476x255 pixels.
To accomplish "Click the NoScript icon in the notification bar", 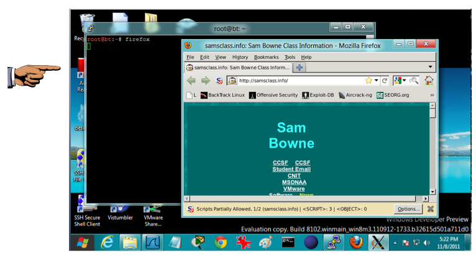I will 190,209.
